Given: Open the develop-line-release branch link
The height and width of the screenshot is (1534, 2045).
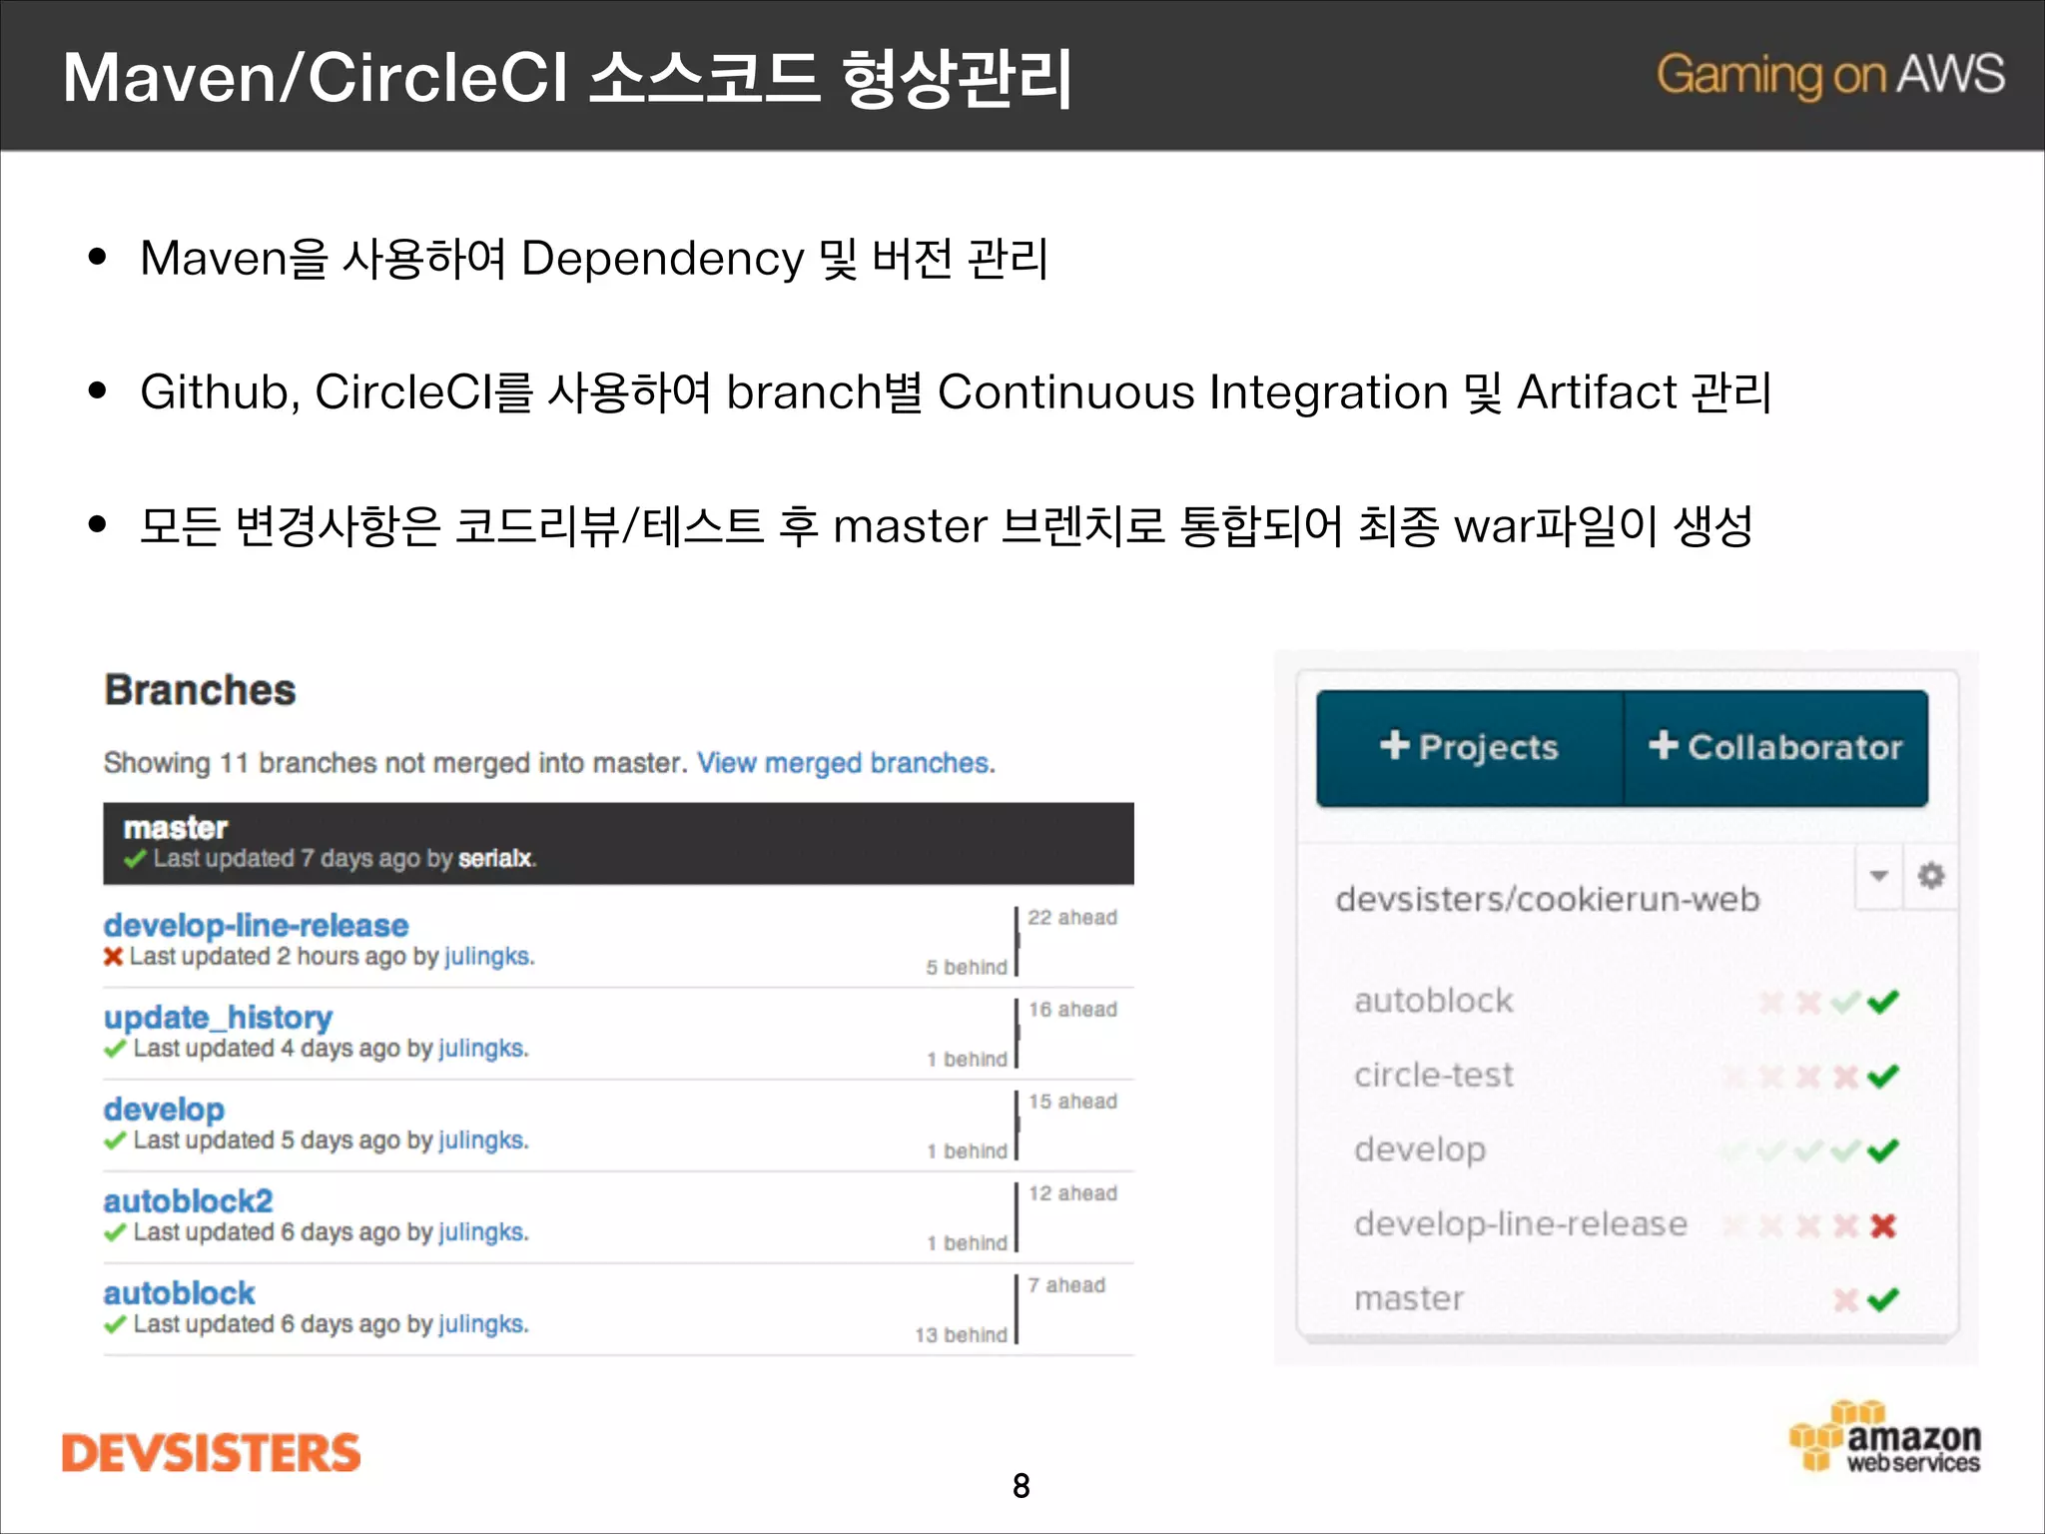Looking at the screenshot, I should click(x=256, y=925).
